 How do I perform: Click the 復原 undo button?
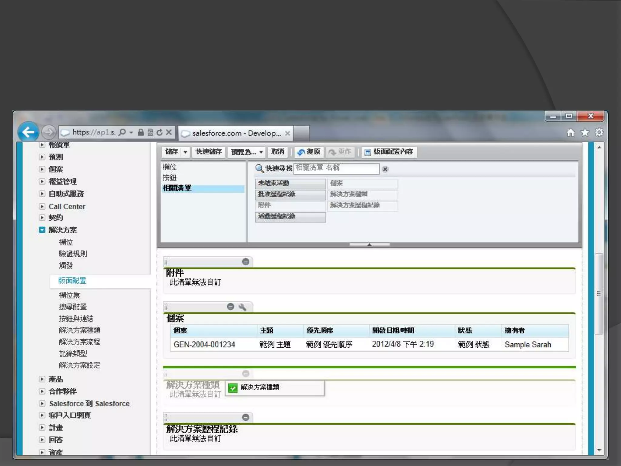coord(309,152)
